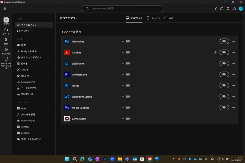Screen dimensions: 245x163
Task: Open more options for Premiere Pro
Action: (x=233, y=74)
